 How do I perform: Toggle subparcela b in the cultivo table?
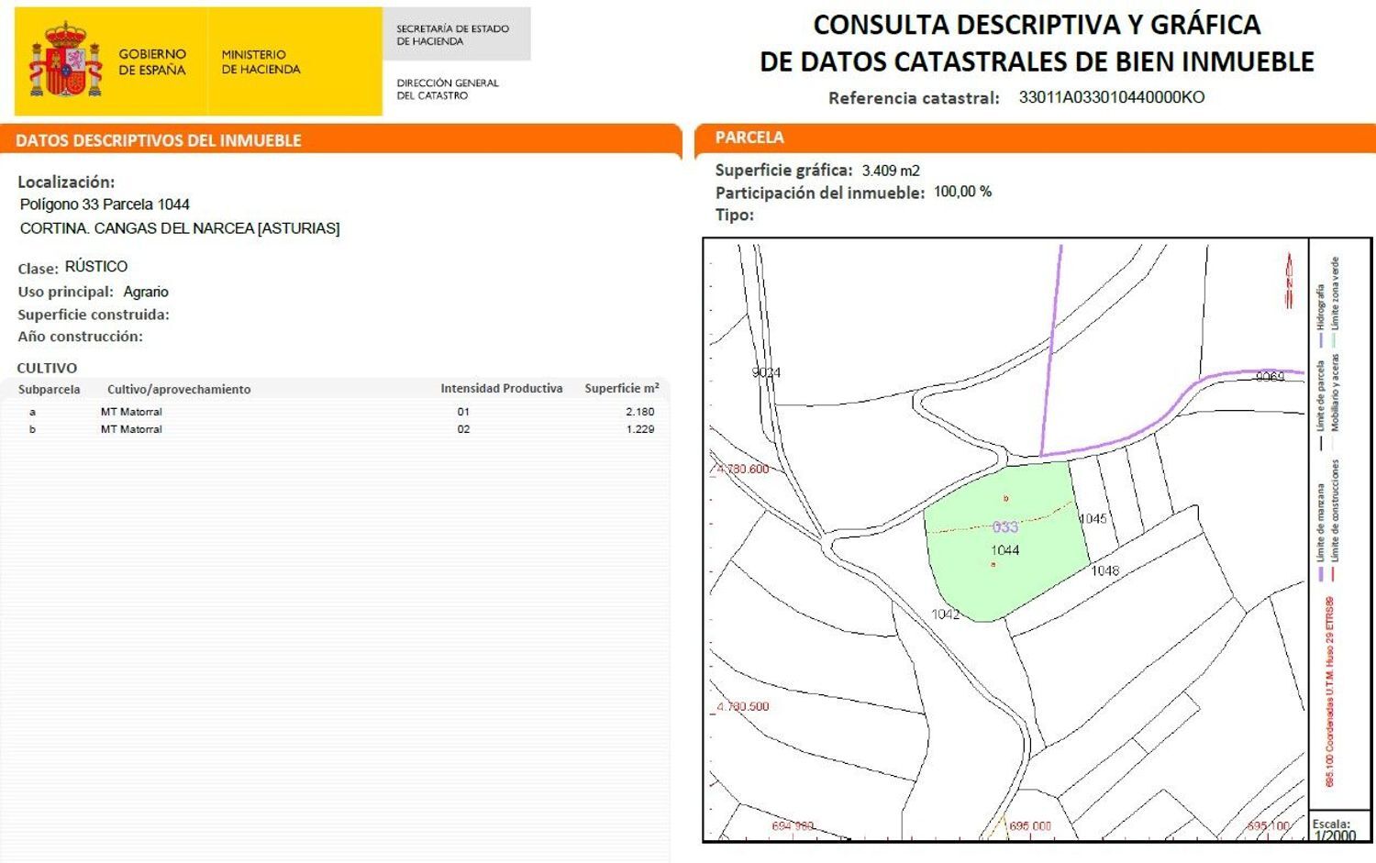34,429
